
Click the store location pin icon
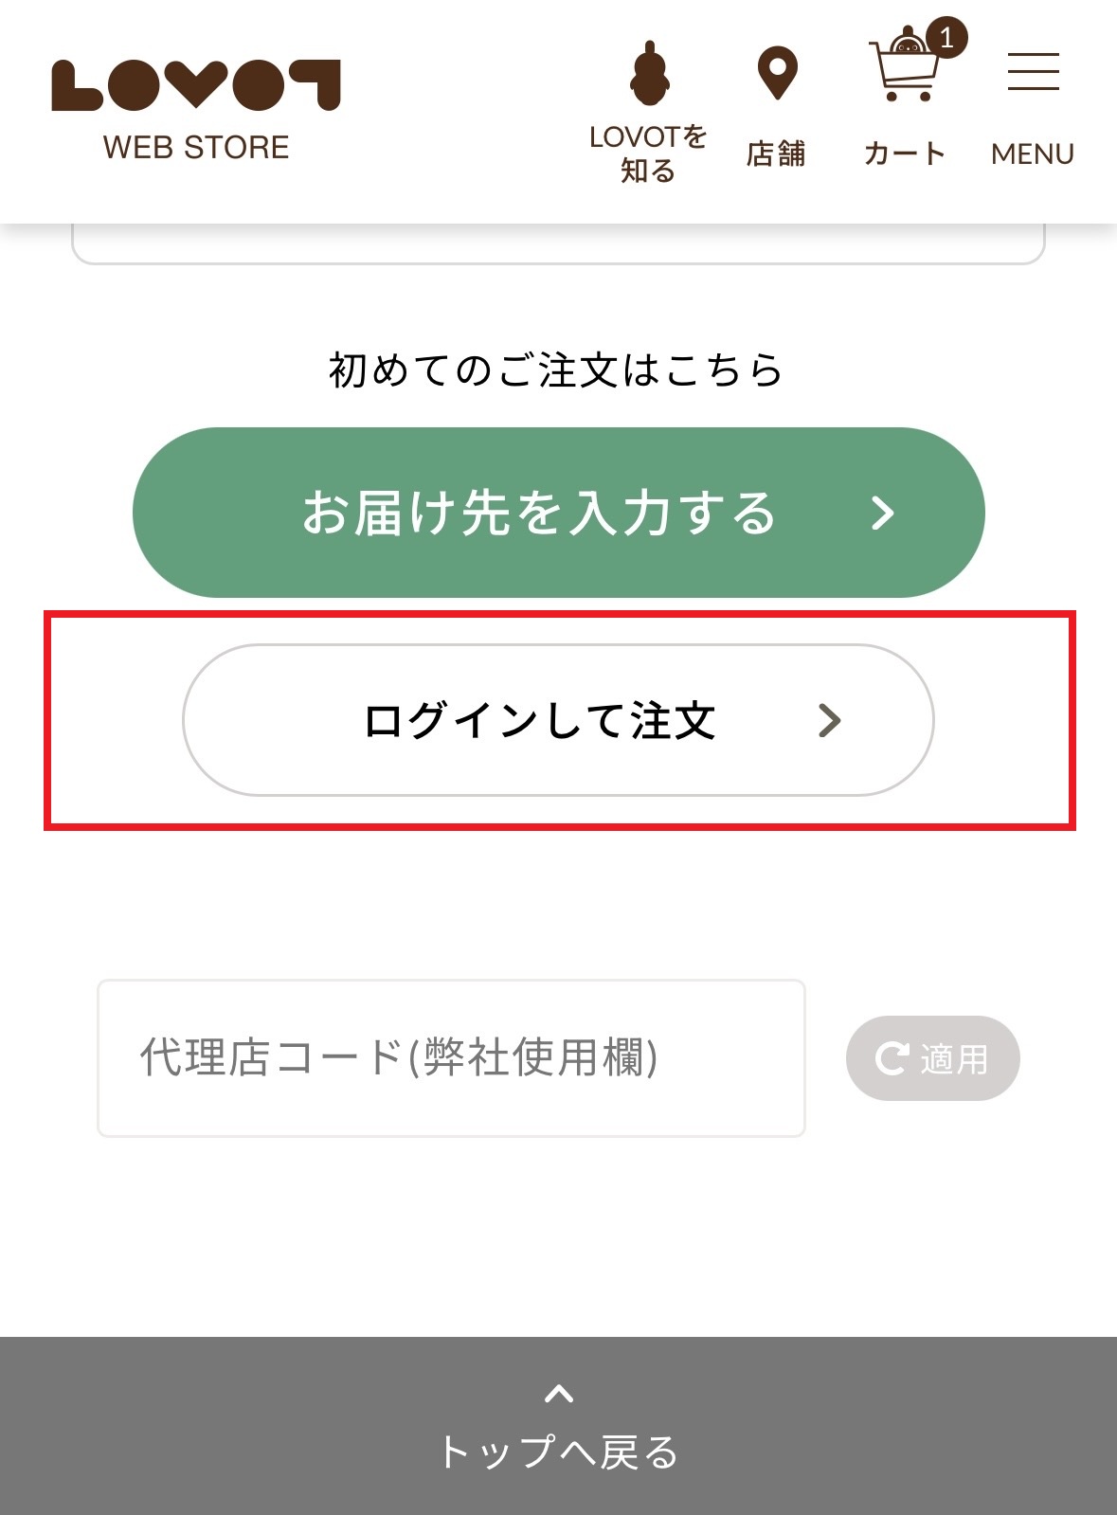[777, 72]
